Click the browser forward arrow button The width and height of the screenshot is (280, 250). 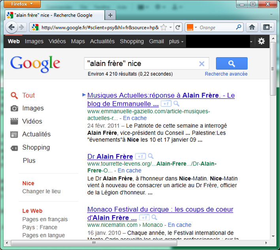pyautogui.click(x=22, y=27)
